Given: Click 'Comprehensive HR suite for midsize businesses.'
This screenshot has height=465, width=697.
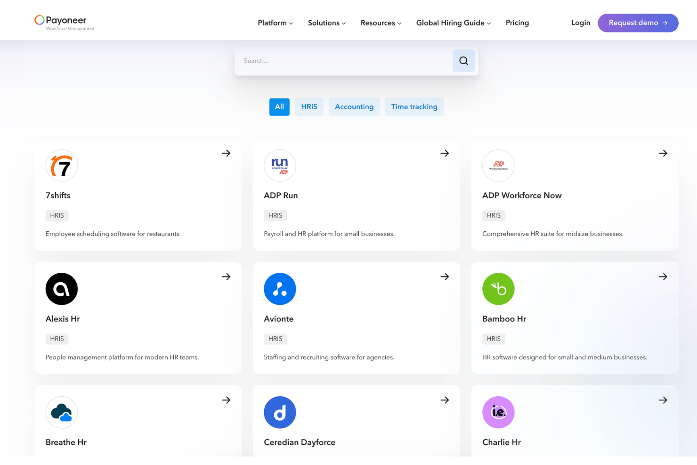Looking at the screenshot, I should click(553, 234).
